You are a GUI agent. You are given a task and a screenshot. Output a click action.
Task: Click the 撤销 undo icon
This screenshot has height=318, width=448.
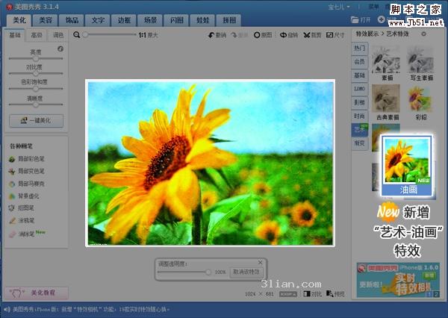pyautogui.click(x=211, y=35)
